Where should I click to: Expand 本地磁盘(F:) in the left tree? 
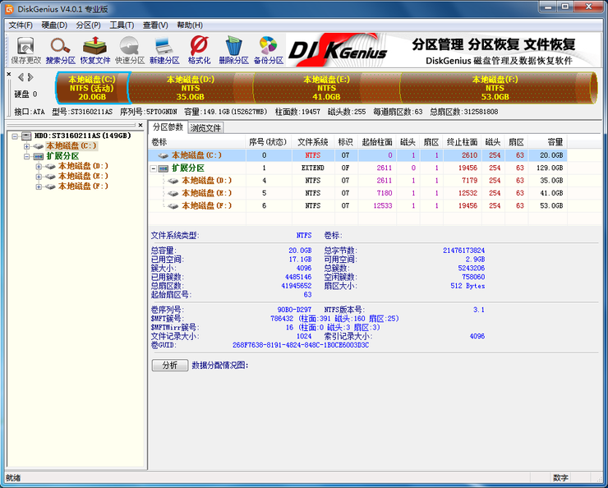(x=39, y=186)
